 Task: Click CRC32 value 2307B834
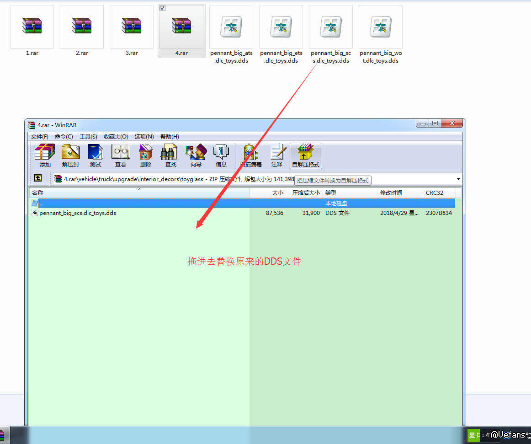(439, 213)
